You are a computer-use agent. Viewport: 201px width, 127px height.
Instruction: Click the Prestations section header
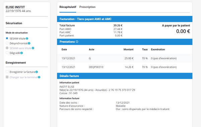tap(125, 42)
